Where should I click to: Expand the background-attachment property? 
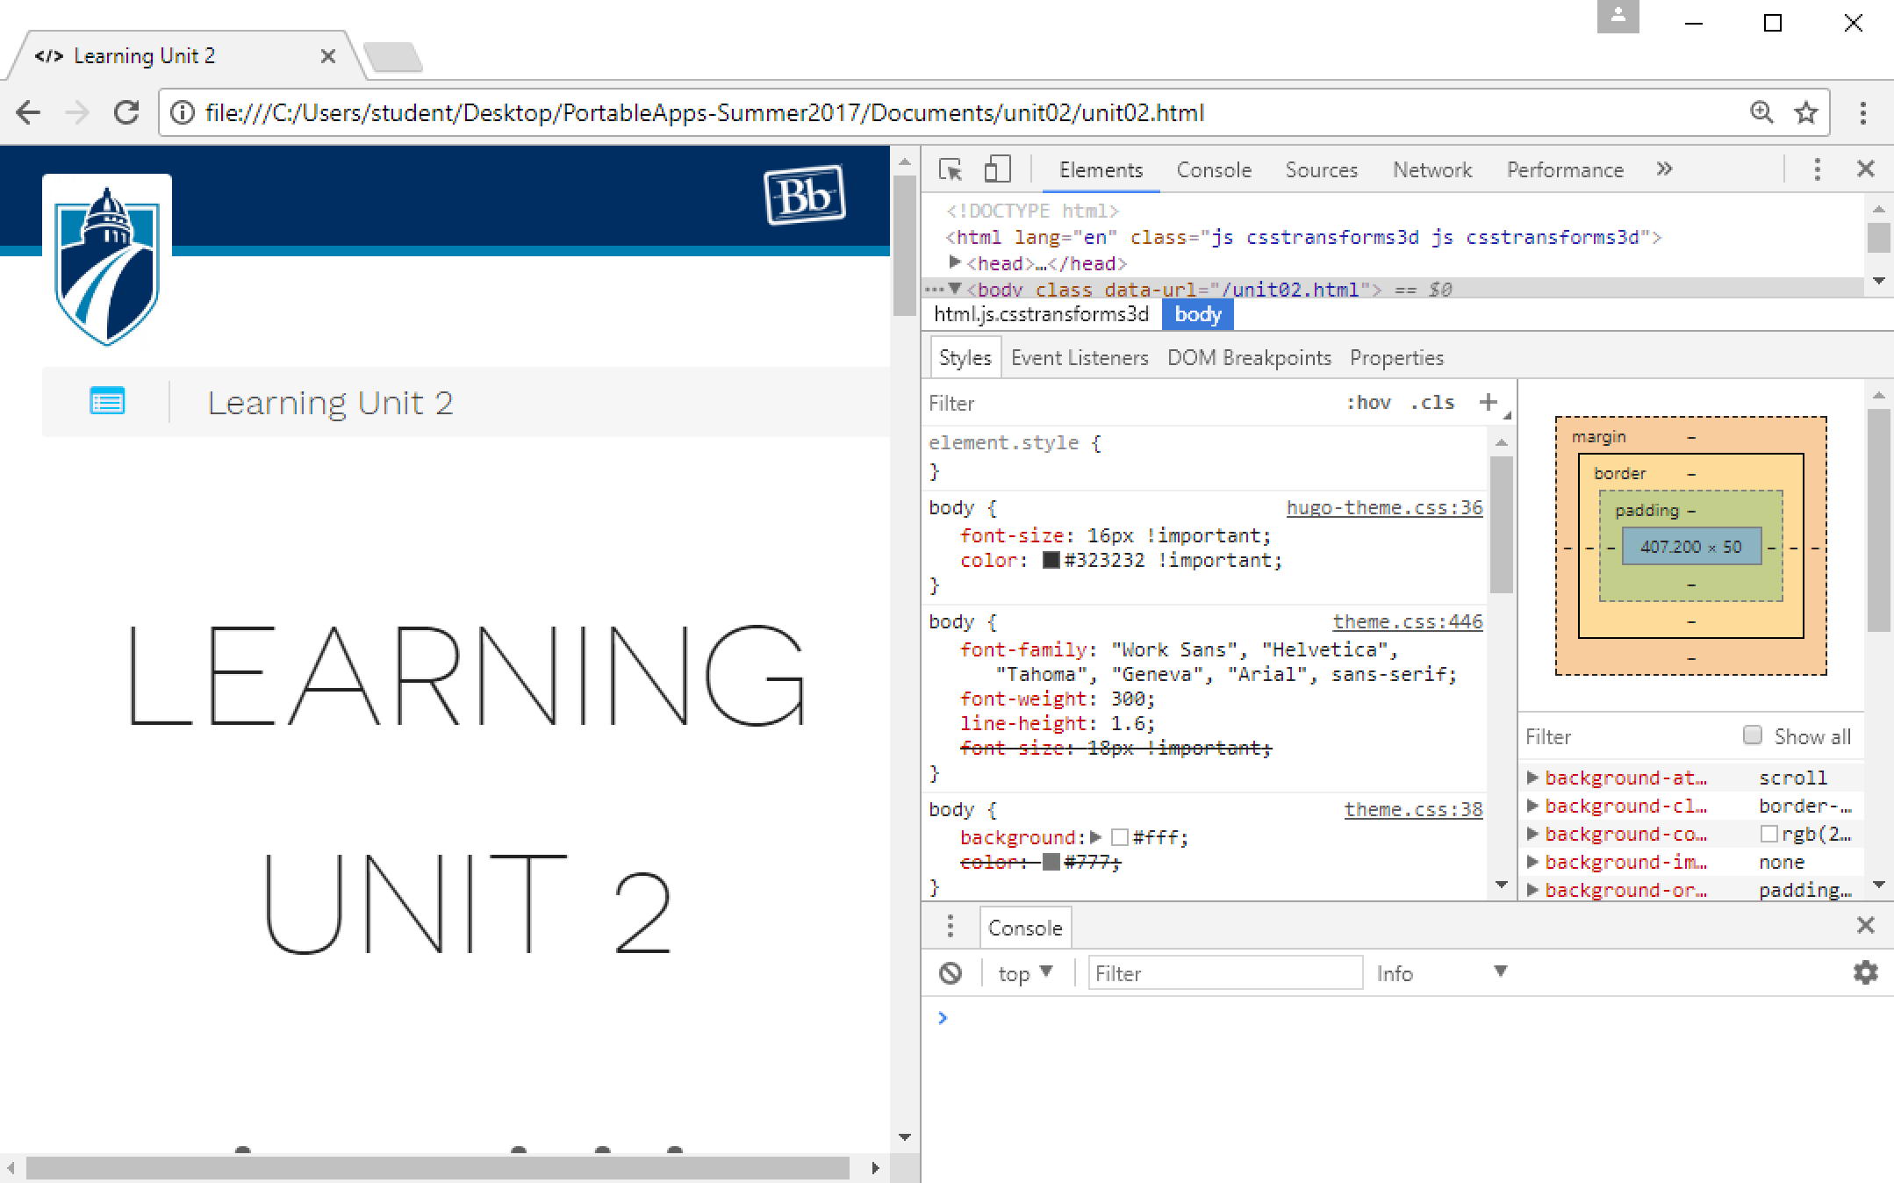pyautogui.click(x=1533, y=777)
